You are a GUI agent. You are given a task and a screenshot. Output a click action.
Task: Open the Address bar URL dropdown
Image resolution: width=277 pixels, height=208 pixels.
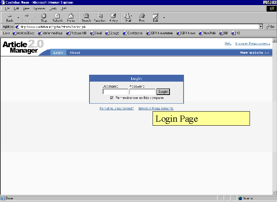pos(261,27)
